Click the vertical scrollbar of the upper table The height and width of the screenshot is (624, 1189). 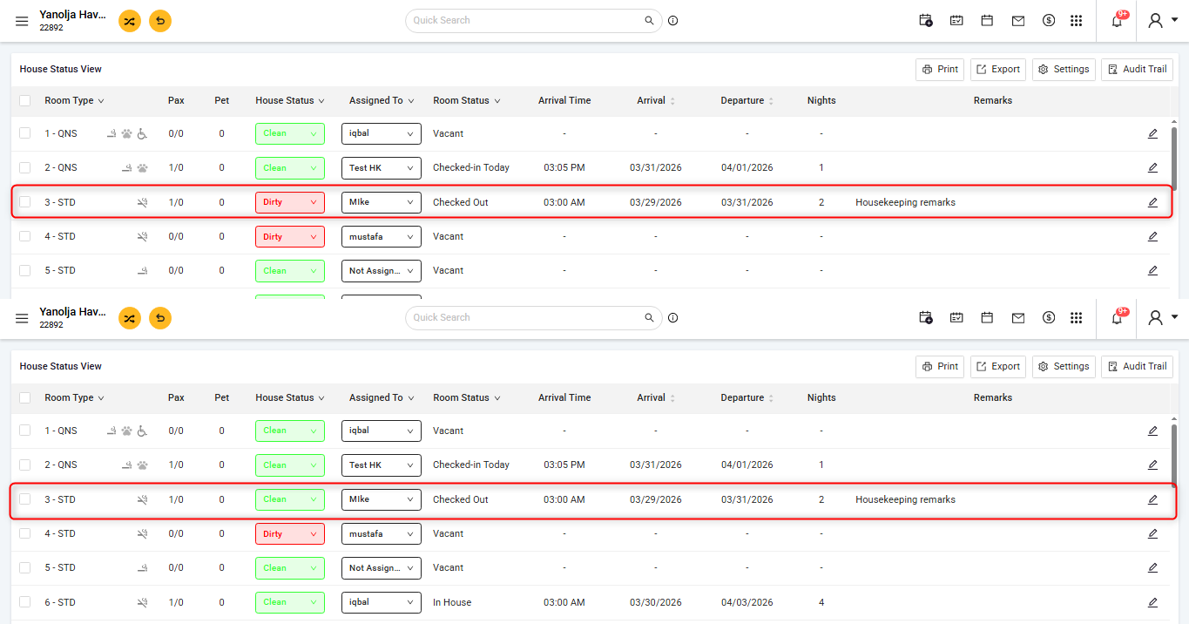pyautogui.click(x=1174, y=158)
